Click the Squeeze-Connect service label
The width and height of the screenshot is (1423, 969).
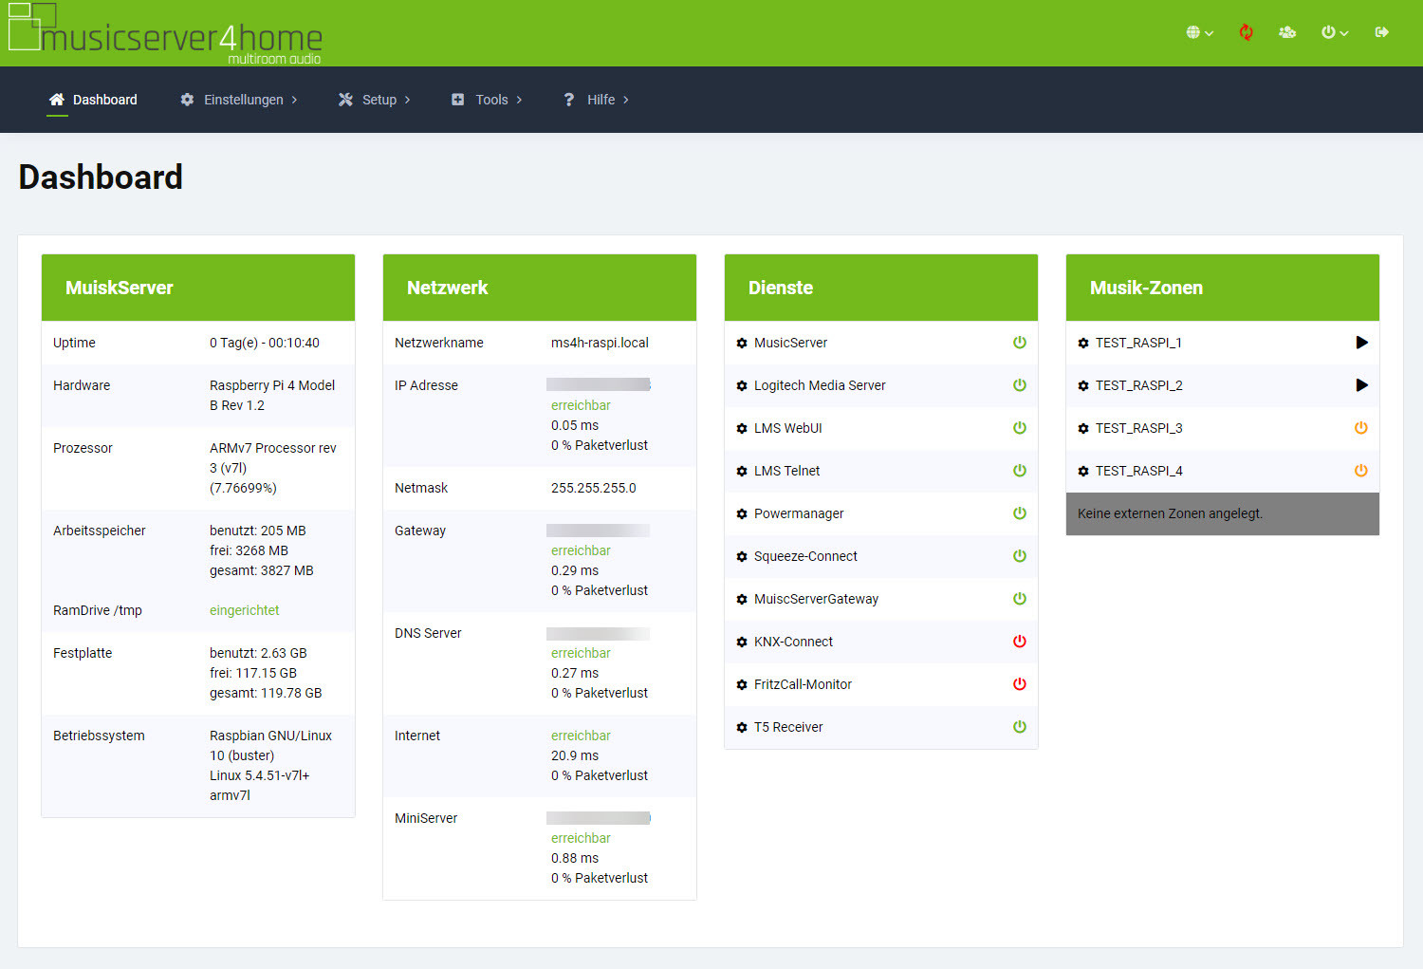click(x=805, y=556)
